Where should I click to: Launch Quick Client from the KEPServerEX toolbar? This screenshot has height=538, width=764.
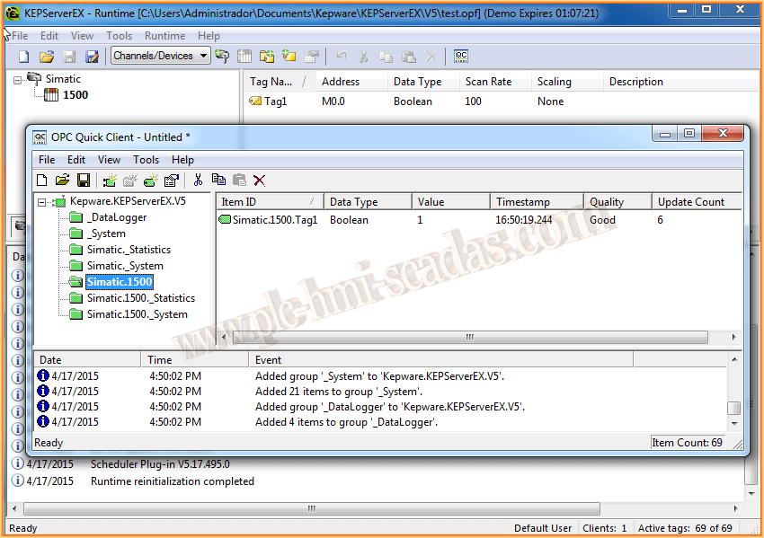pyautogui.click(x=461, y=56)
